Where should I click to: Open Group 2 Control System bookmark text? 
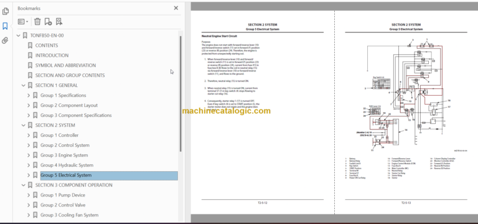(65, 146)
